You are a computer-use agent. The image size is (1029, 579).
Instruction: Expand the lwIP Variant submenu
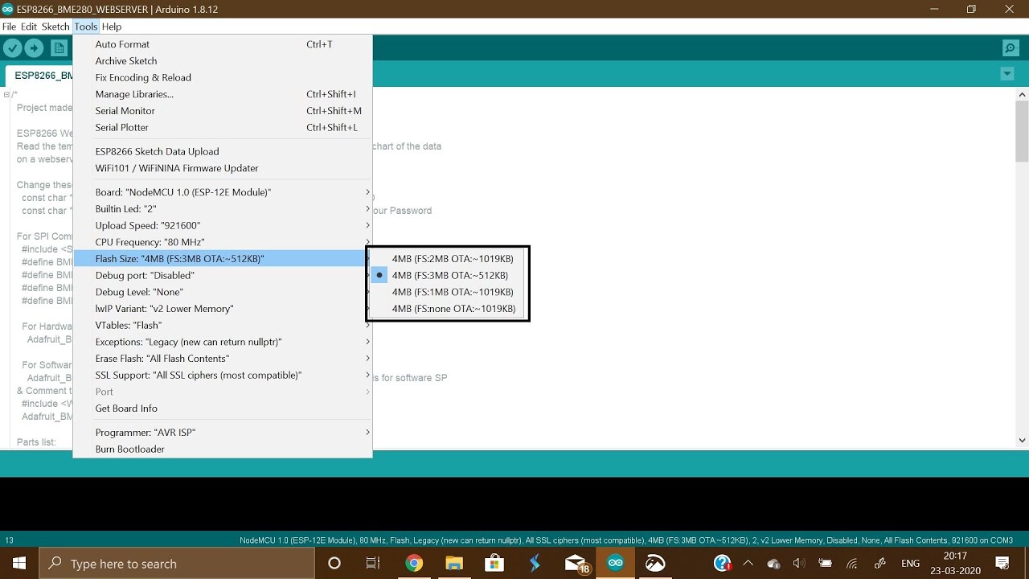click(223, 309)
